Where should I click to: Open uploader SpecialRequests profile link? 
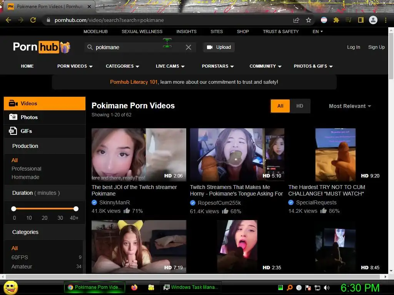316,202
